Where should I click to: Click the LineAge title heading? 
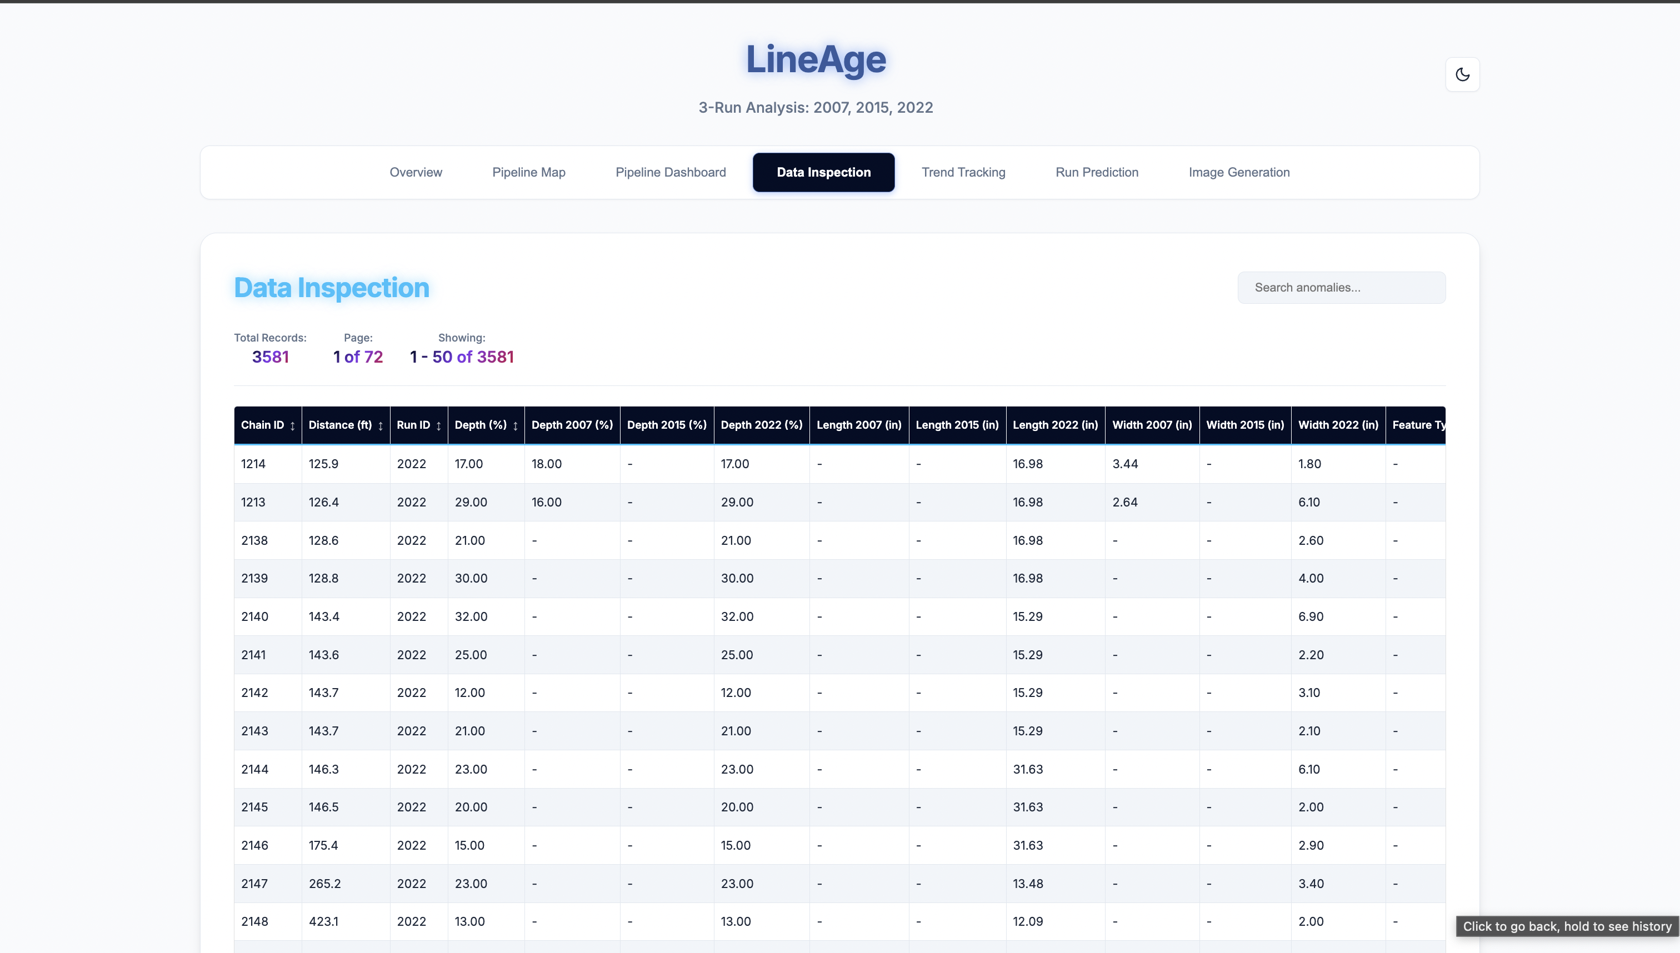pyautogui.click(x=815, y=59)
